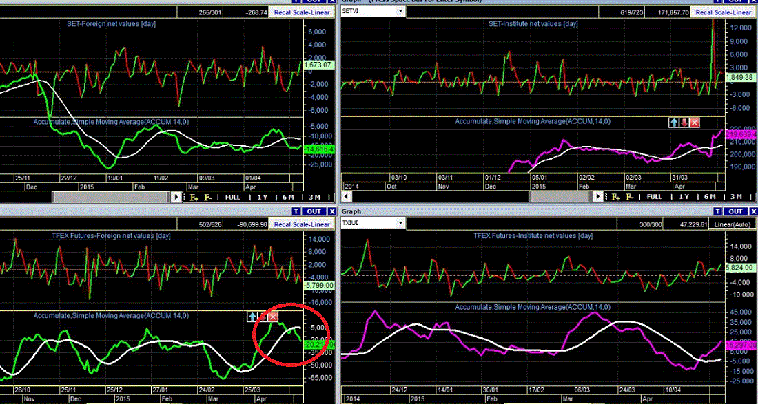Close the TFEX Futures-Institute Graph window
Image resolution: width=758 pixels, height=404 pixels.
tap(753, 211)
